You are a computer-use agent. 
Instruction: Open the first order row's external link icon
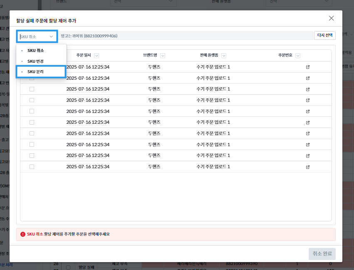pos(307,67)
